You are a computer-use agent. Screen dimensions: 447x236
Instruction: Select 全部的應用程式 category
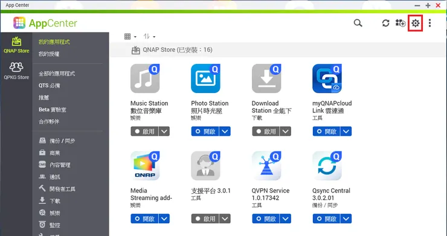pos(57,74)
